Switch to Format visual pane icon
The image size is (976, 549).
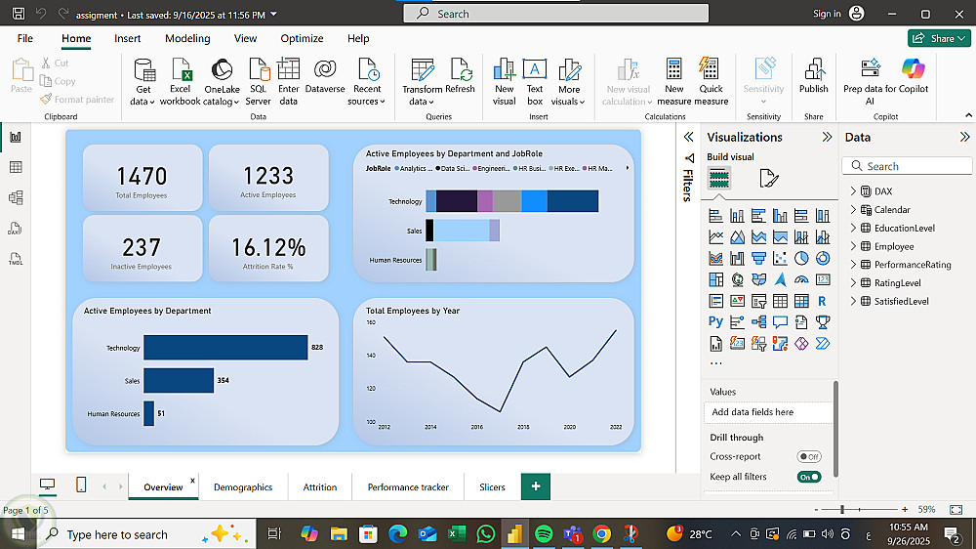tap(769, 179)
